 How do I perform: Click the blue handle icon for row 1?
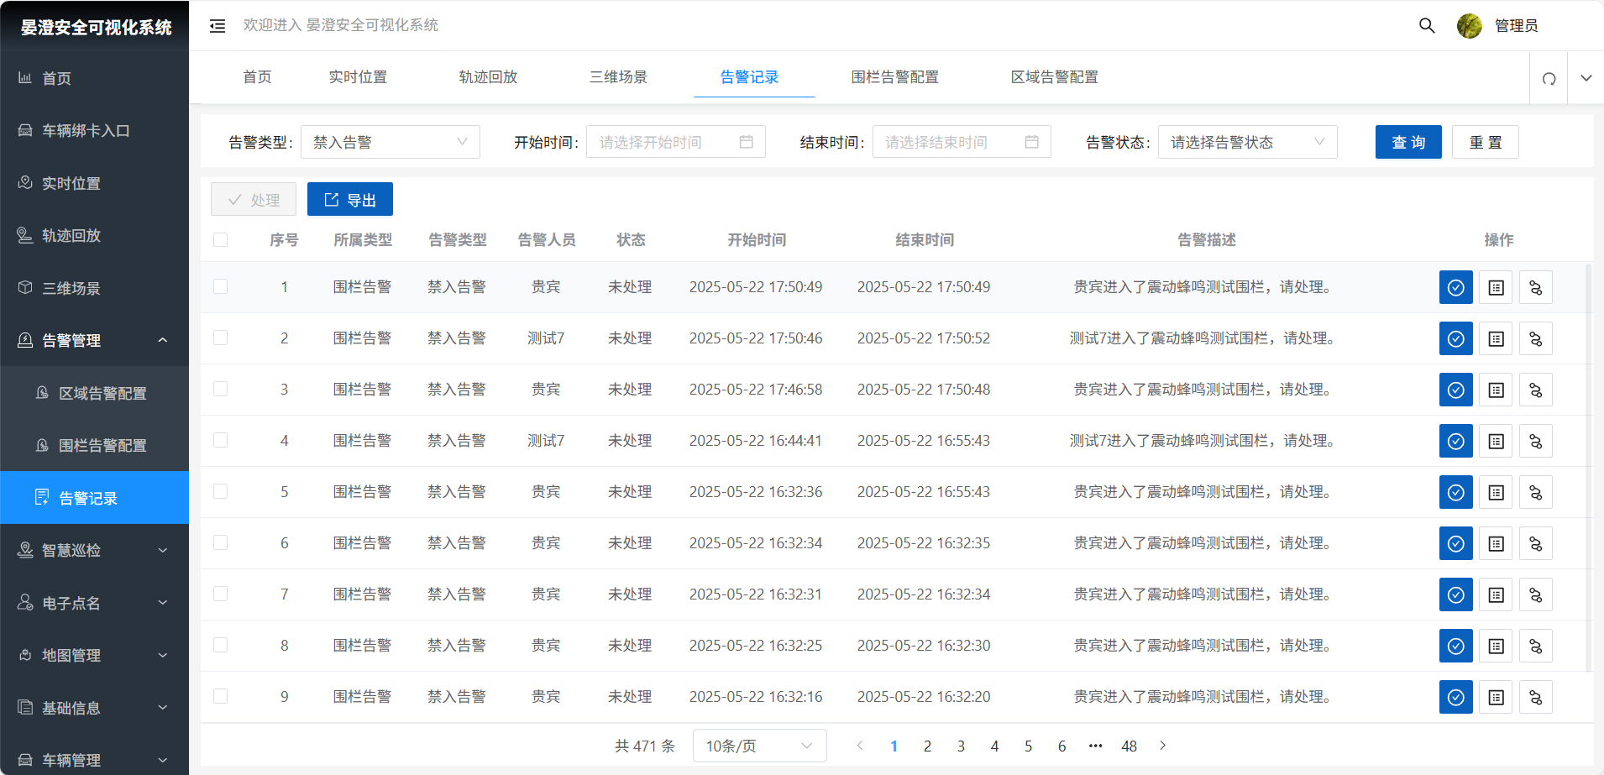[1455, 287]
